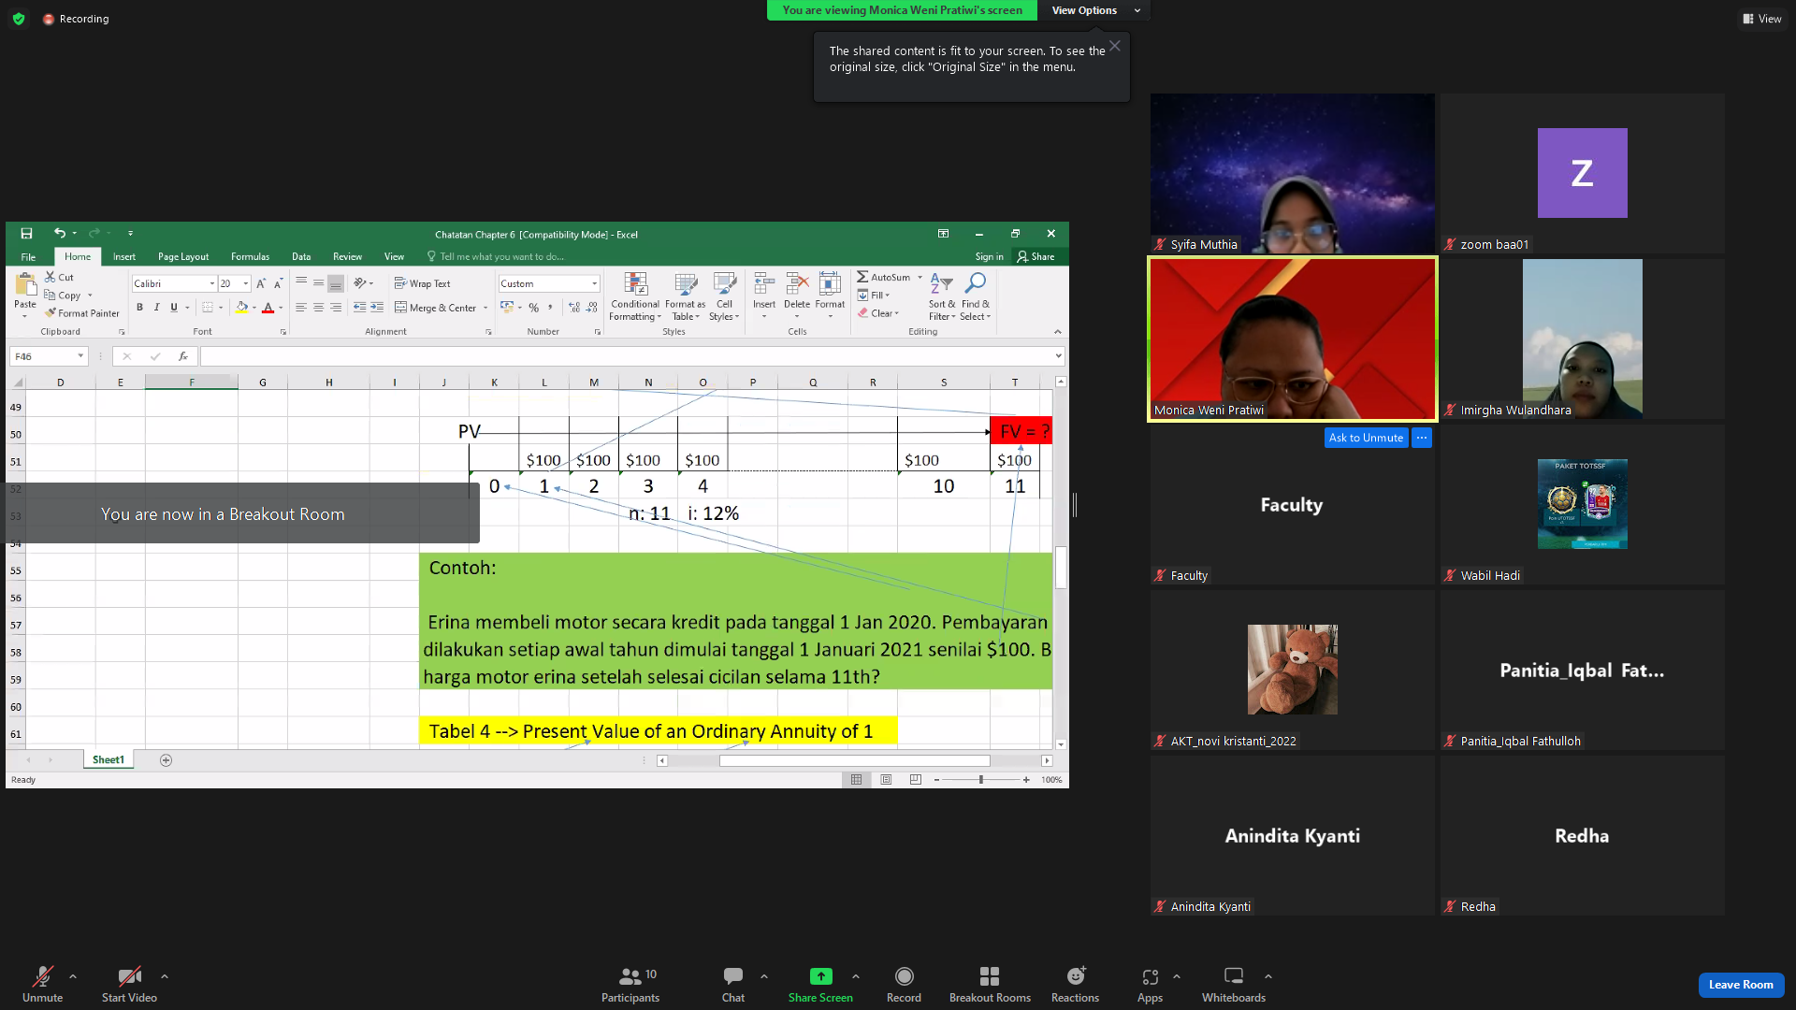
Task: Unmute the microphone in Zoom toolbar
Action: point(42,984)
